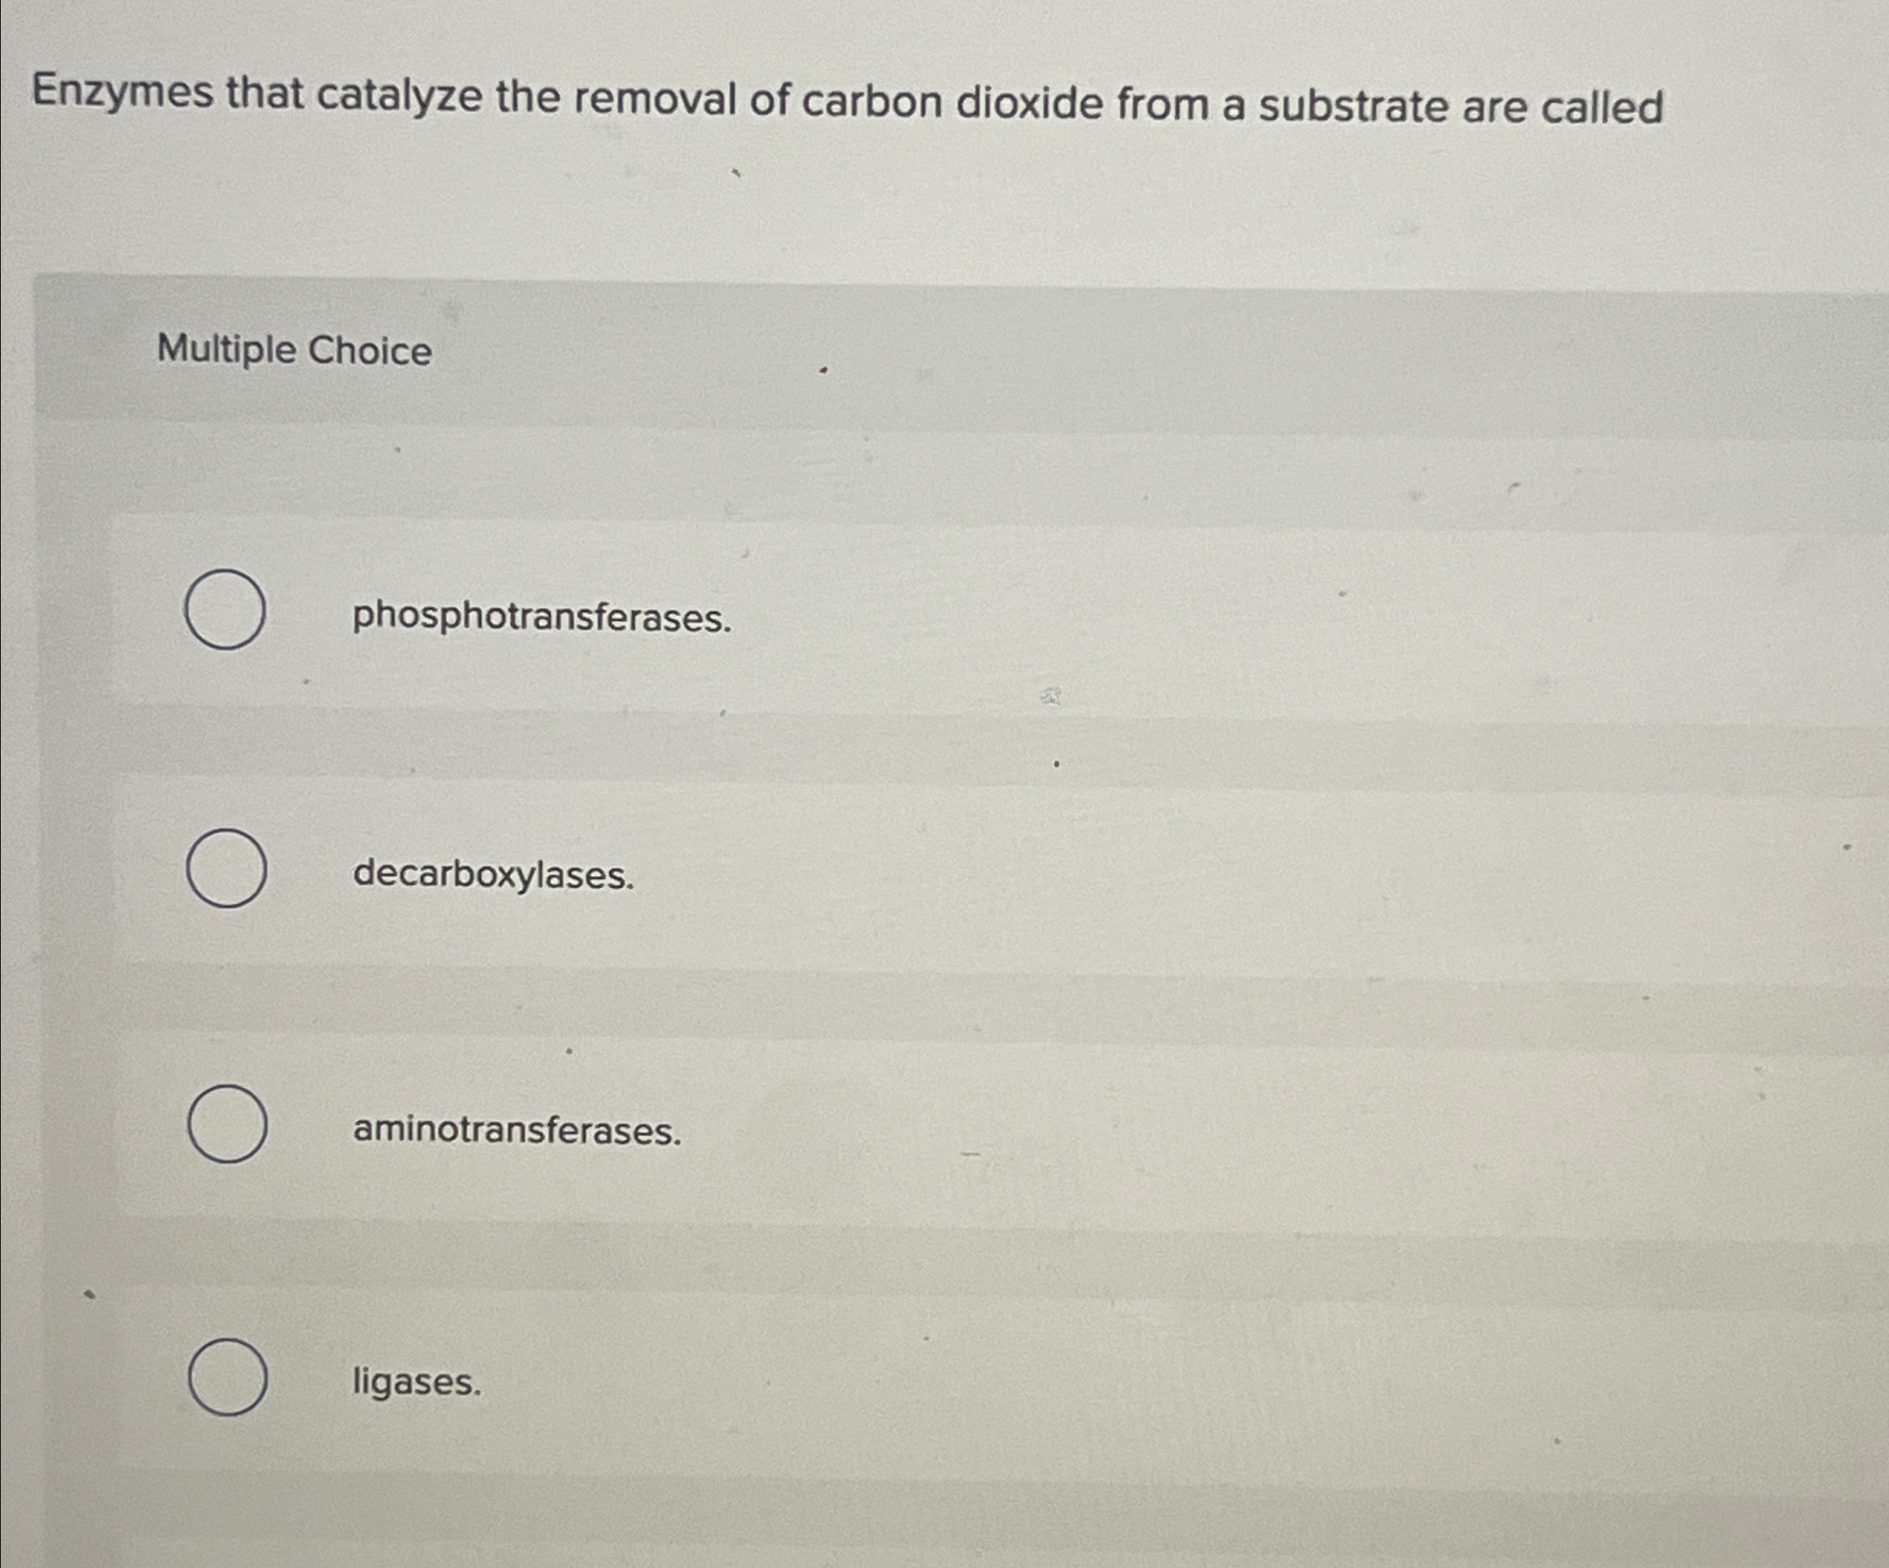Click the ligases answer label
The height and width of the screenshot is (1568, 1889).
coord(417,1383)
